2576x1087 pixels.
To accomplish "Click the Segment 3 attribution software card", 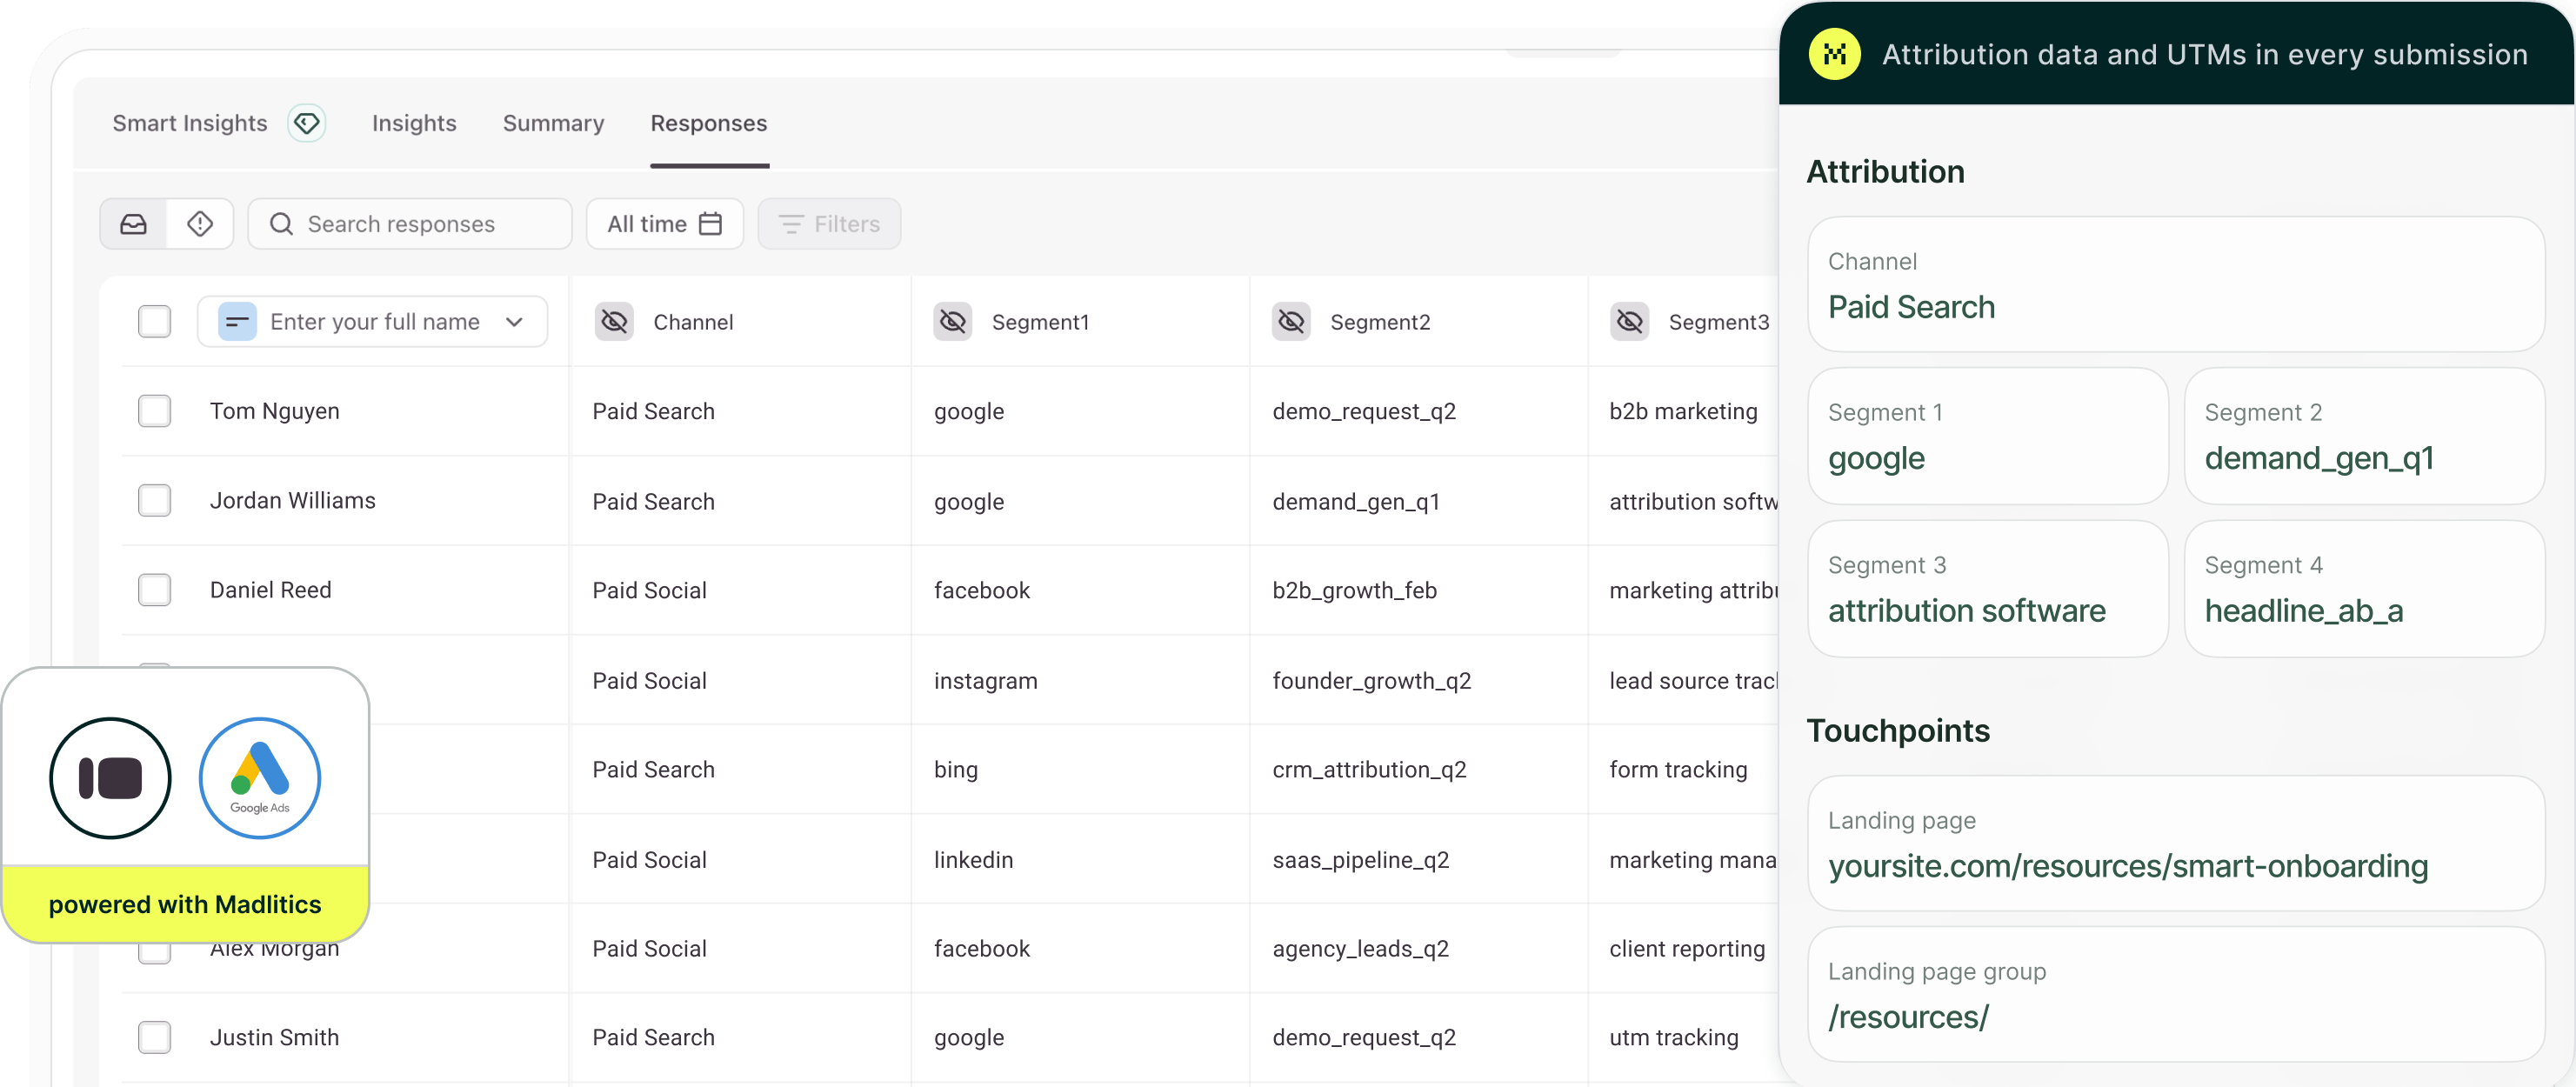I will pyautogui.click(x=1988, y=589).
